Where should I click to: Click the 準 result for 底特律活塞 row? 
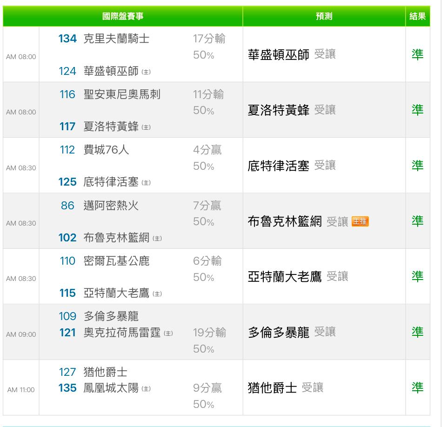pyautogui.click(x=418, y=166)
